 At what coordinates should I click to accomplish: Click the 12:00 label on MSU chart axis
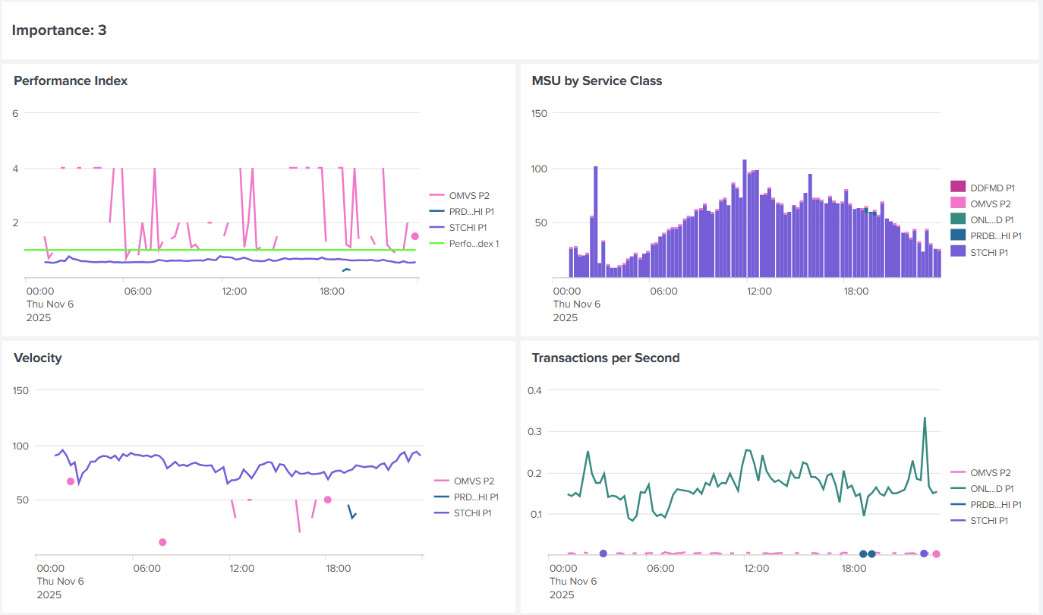759,291
